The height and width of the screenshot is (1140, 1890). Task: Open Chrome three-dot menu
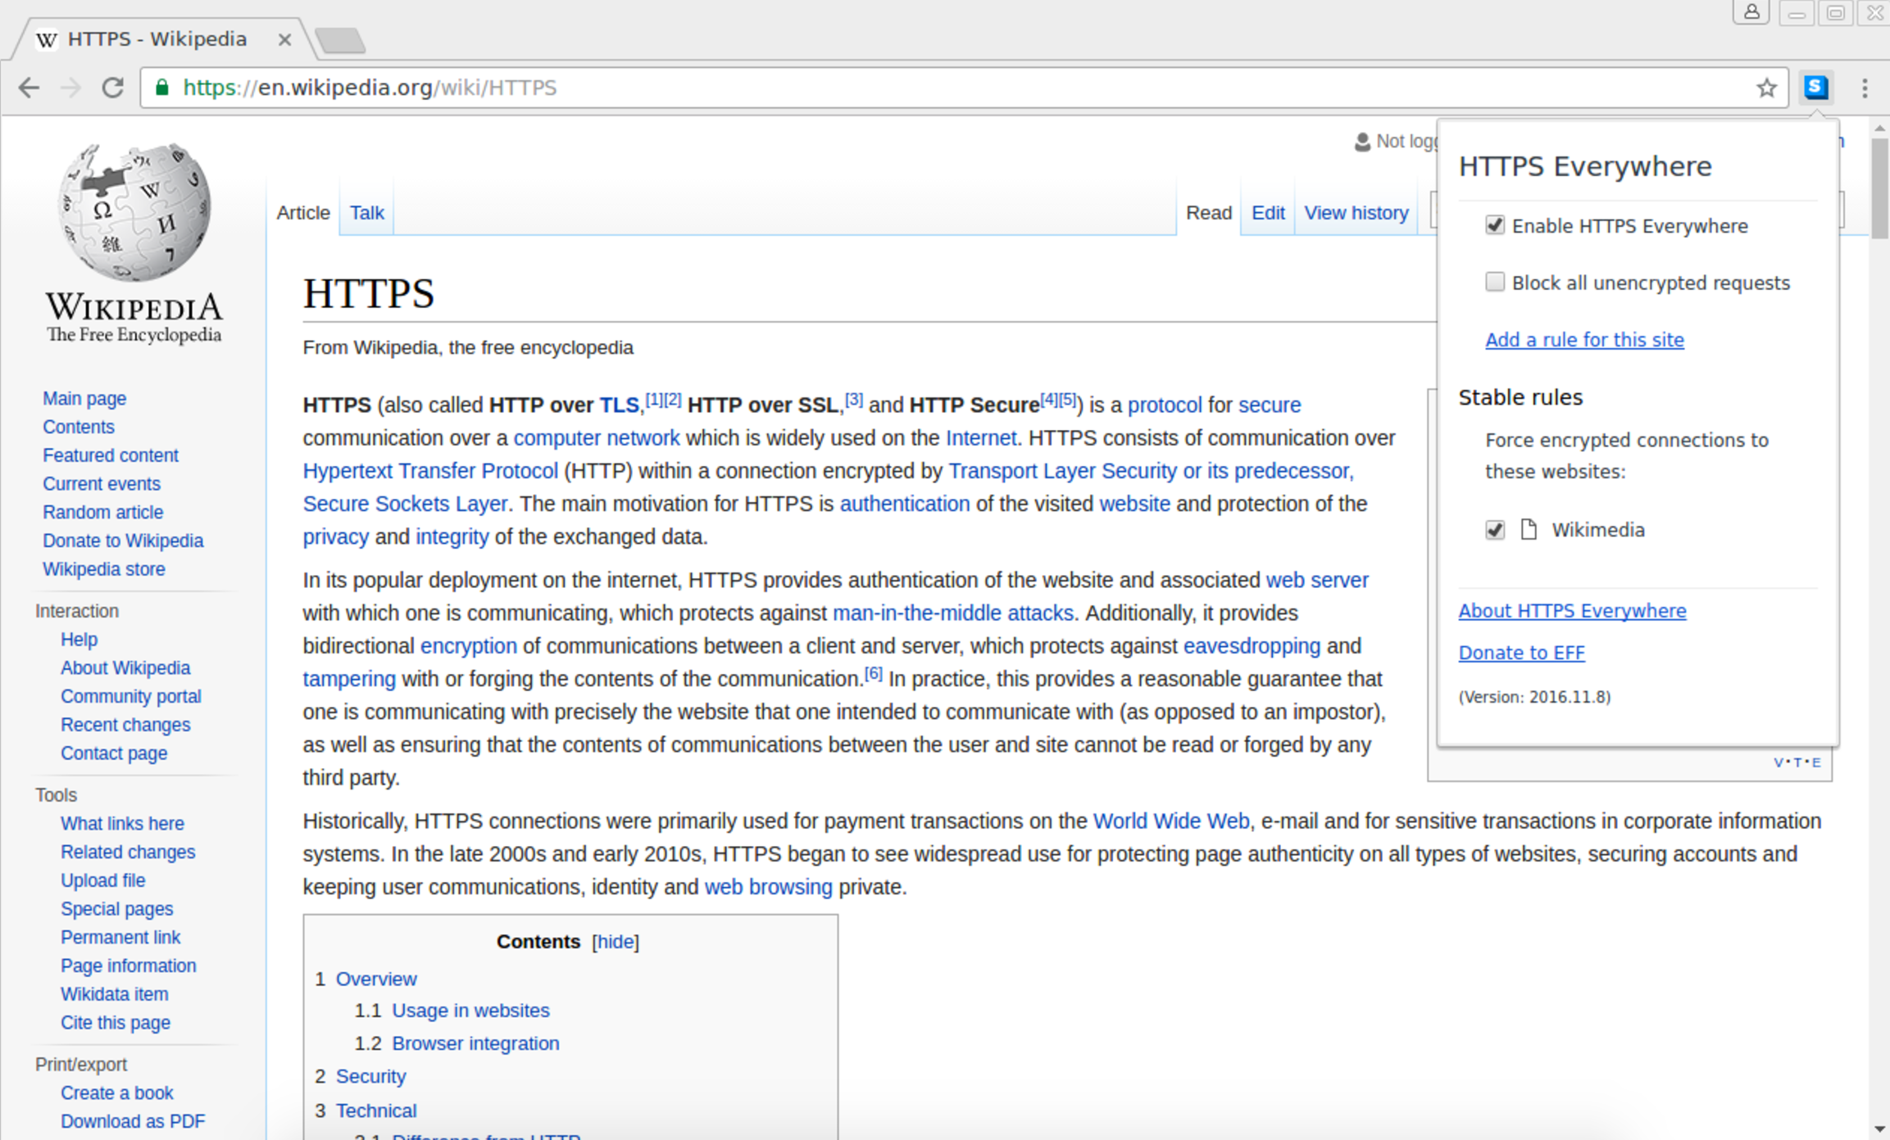tap(1865, 88)
